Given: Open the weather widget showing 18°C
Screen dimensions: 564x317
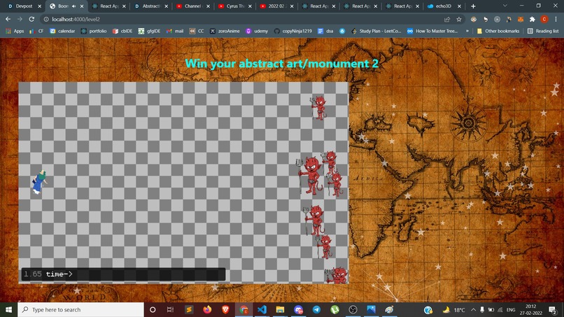Looking at the screenshot, I should [x=454, y=310].
